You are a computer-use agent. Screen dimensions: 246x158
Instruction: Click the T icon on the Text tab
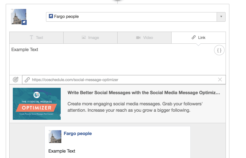tap(31, 37)
